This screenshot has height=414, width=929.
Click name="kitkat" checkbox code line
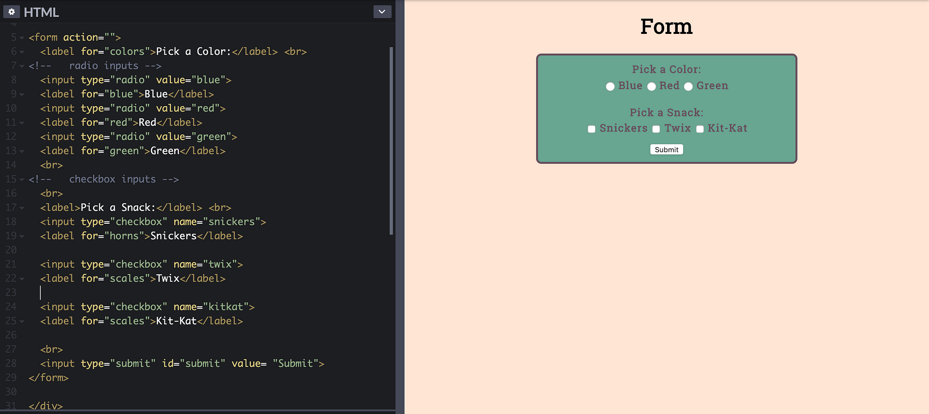coord(147,307)
